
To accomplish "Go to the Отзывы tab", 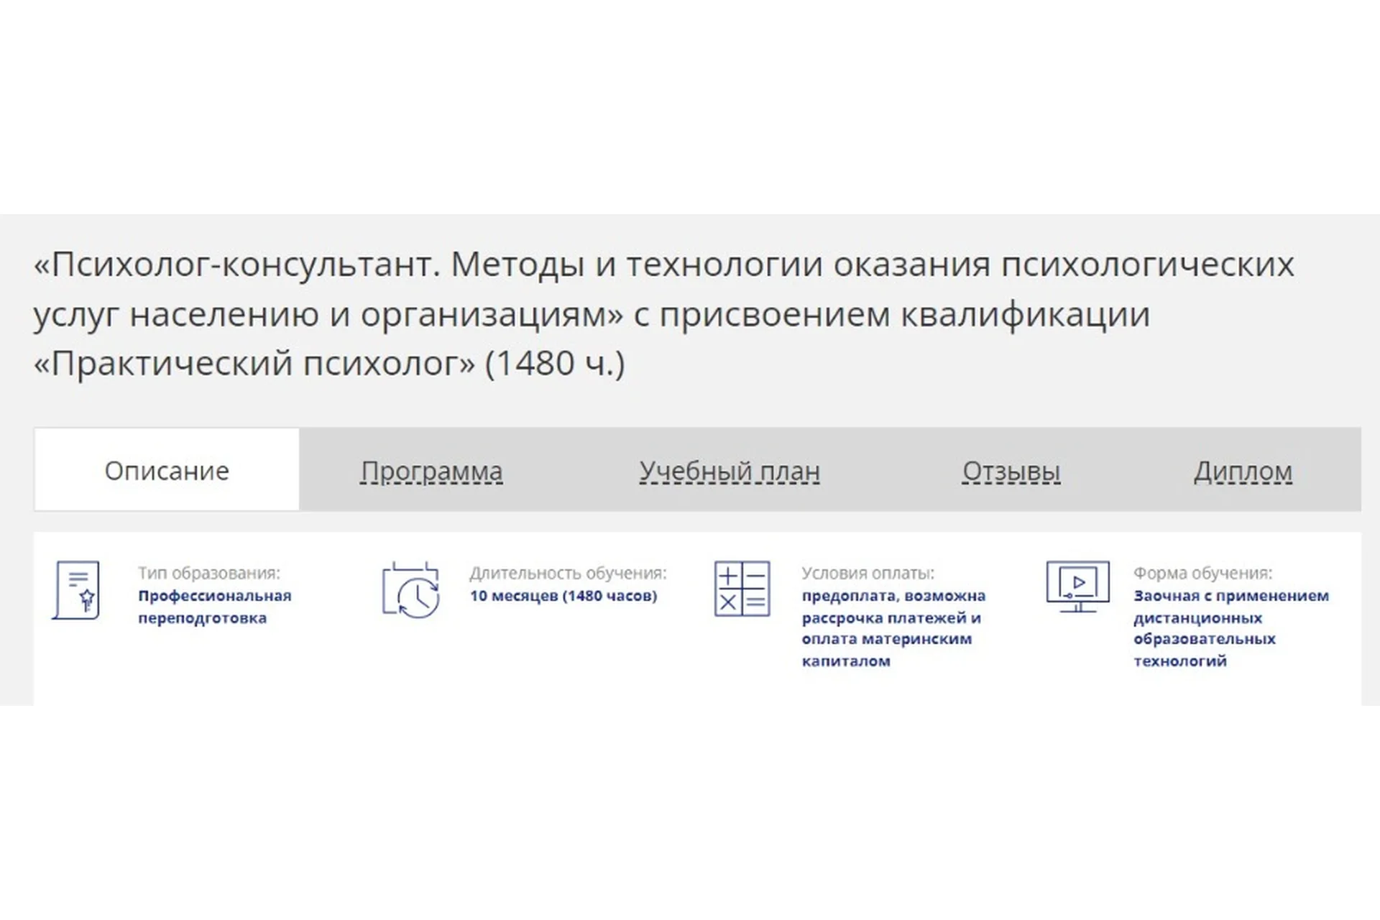I will tap(1011, 471).
